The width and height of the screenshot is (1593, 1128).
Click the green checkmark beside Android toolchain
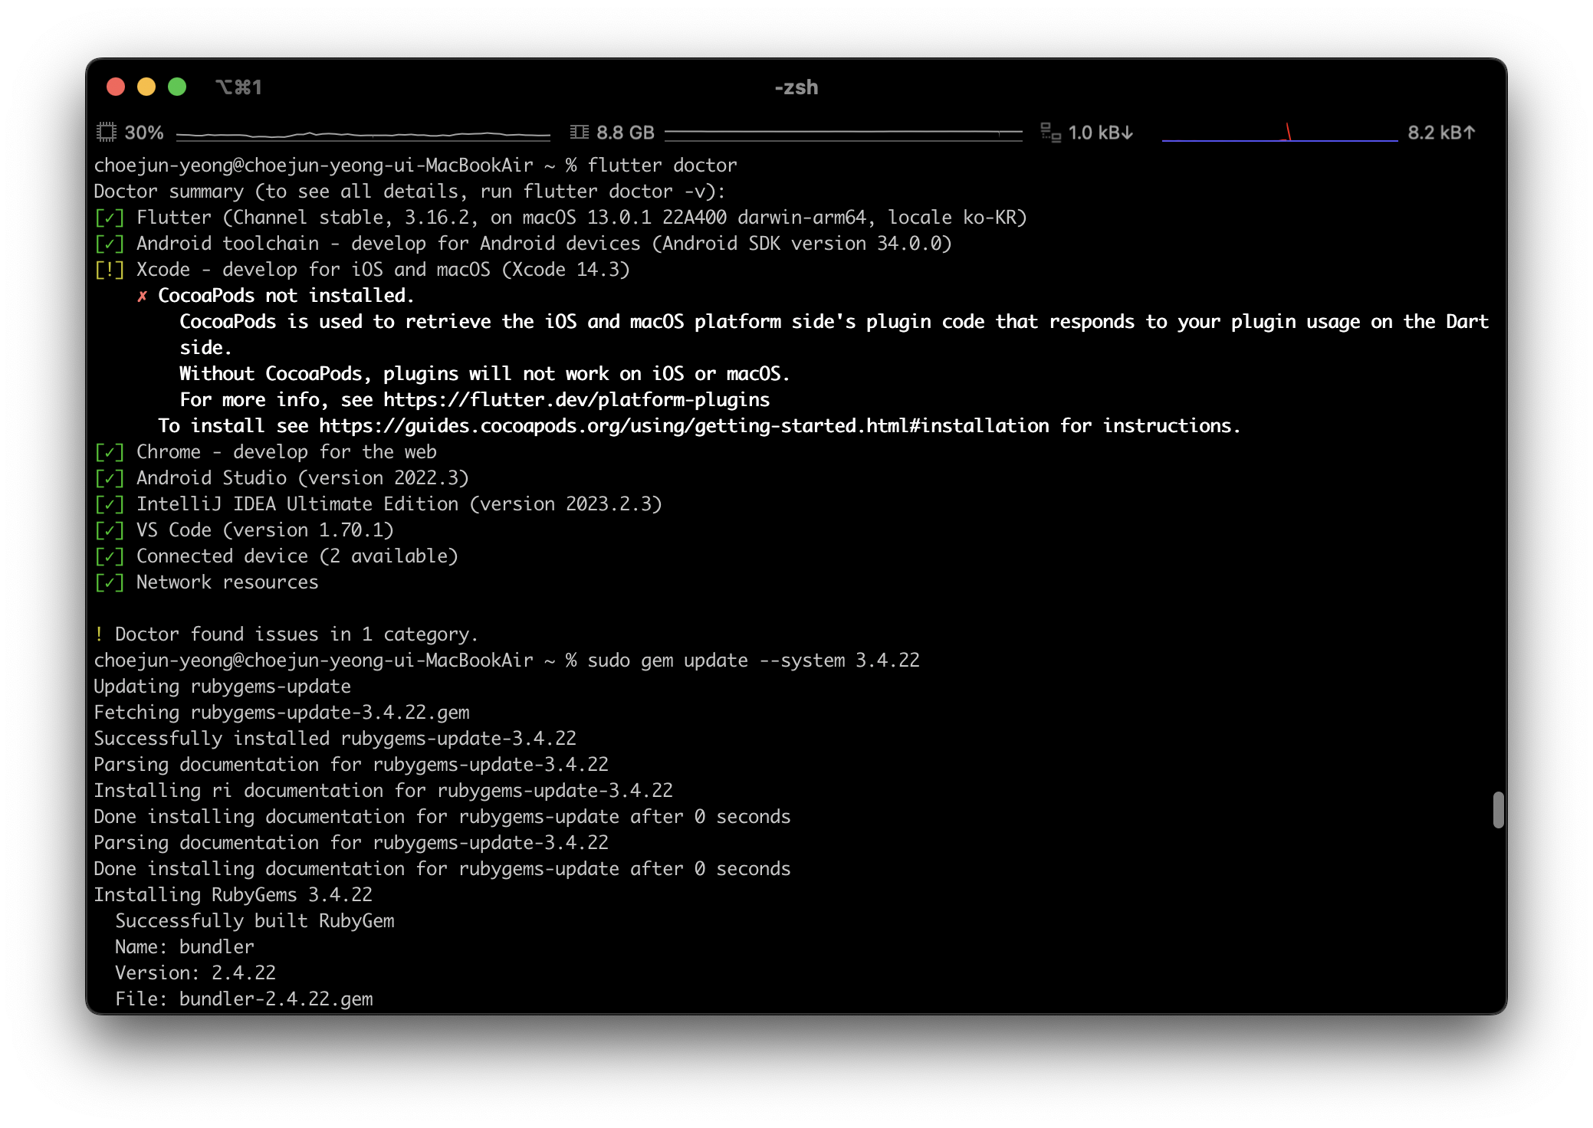pyautogui.click(x=109, y=244)
